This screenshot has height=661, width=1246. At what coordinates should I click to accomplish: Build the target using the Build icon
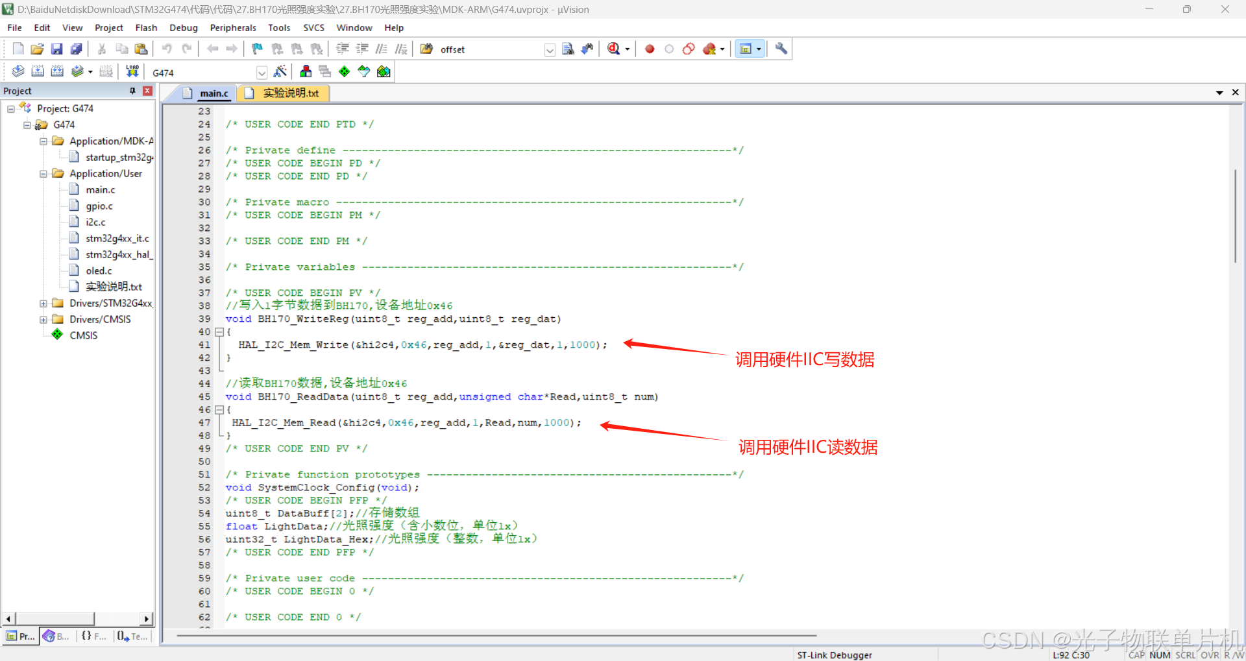click(38, 71)
